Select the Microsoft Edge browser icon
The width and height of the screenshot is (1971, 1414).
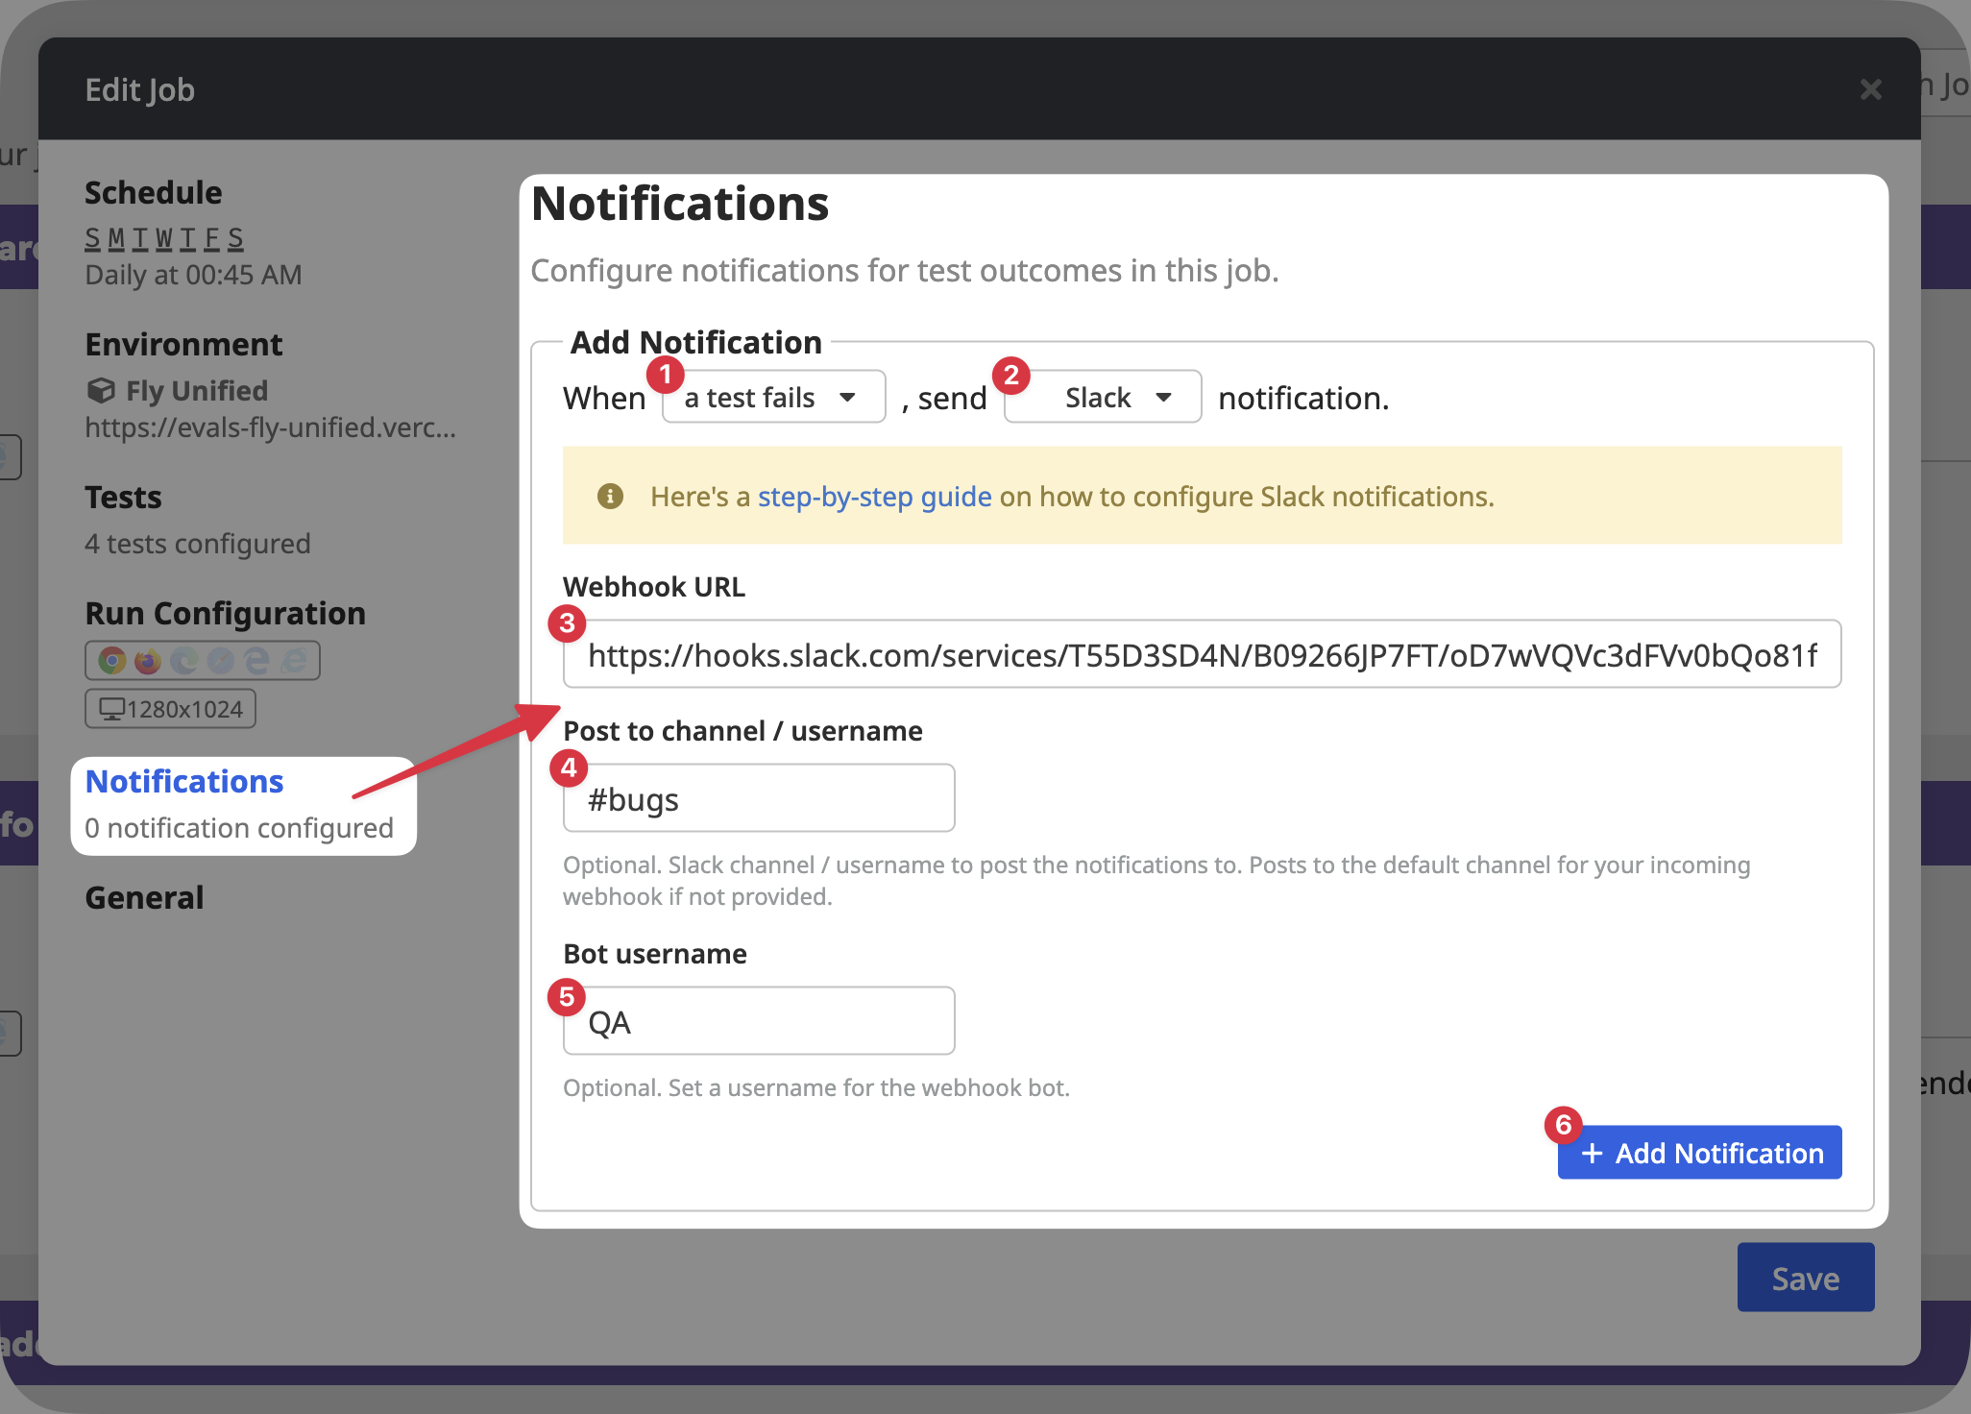pos(183,660)
